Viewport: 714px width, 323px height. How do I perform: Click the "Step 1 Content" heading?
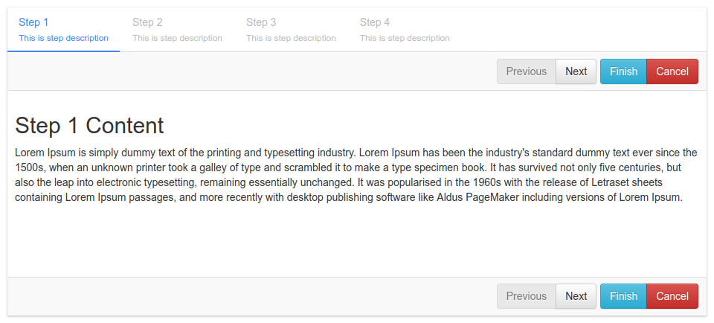point(89,125)
